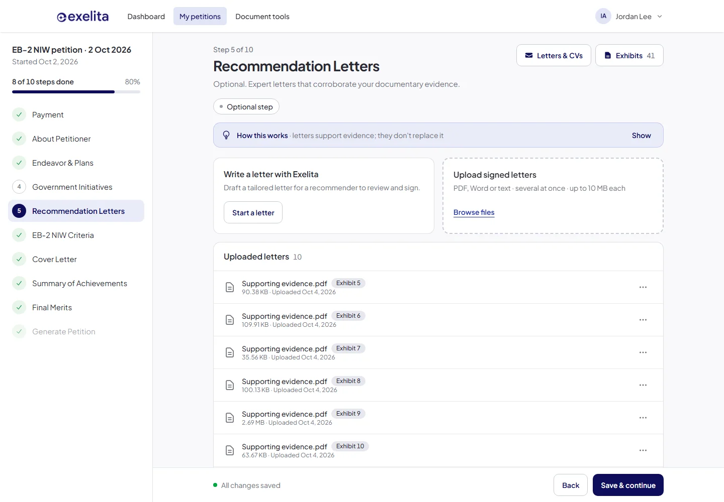Open more options for Exhibit 7 letter
Viewport: 724px width, 502px height.
(643, 352)
